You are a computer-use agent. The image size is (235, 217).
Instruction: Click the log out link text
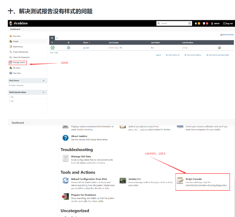pyautogui.click(x=229, y=23)
